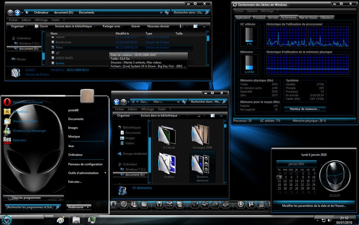Open Affichage menu in Documents window
Screen dimensions: 359x225
coord(41,20)
